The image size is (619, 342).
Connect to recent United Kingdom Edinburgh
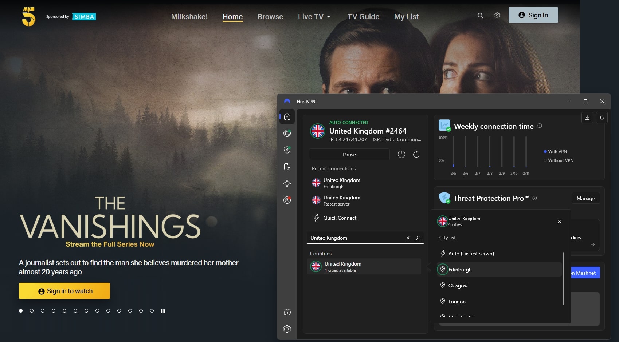tap(364, 183)
